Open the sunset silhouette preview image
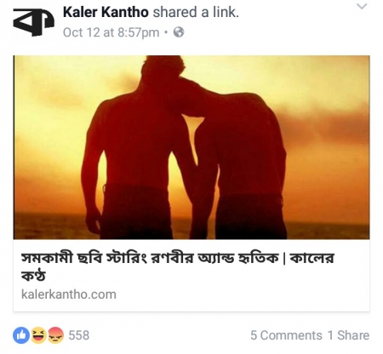 pos(191,147)
